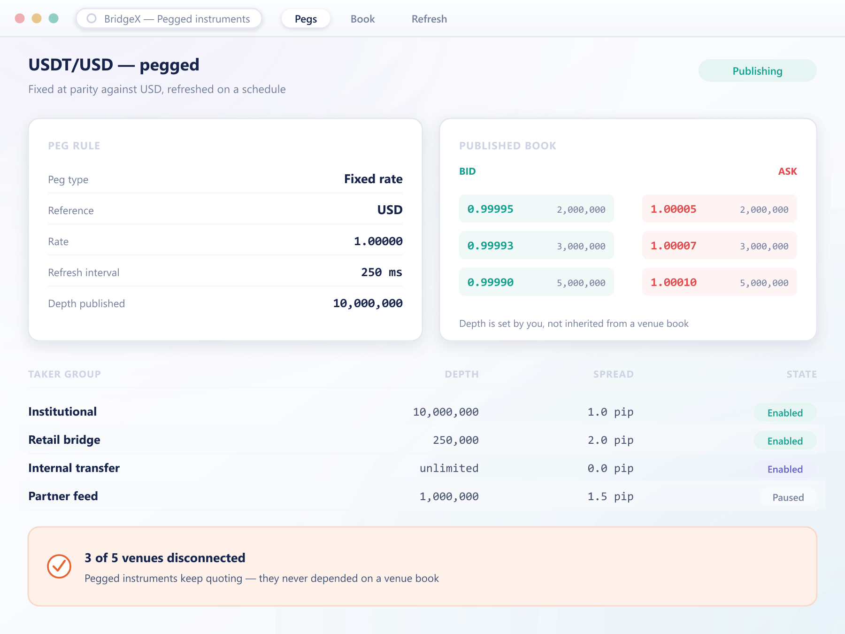Select the 1.00010 ask level
Screen dimensions: 845x634
[x=720, y=282]
